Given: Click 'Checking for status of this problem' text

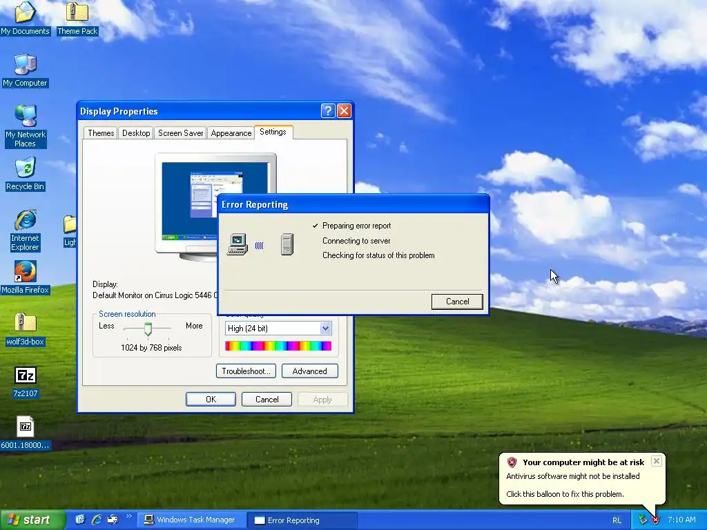Looking at the screenshot, I should pos(378,255).
